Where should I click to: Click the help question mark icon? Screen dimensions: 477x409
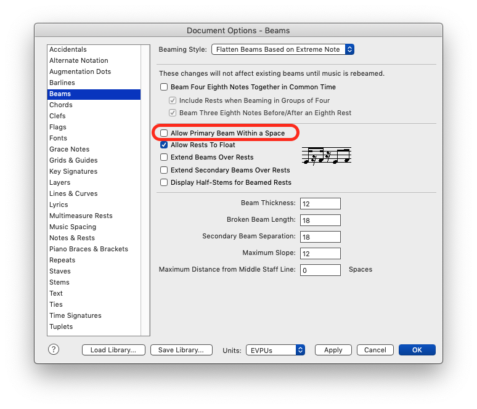[x=54, y=349]
